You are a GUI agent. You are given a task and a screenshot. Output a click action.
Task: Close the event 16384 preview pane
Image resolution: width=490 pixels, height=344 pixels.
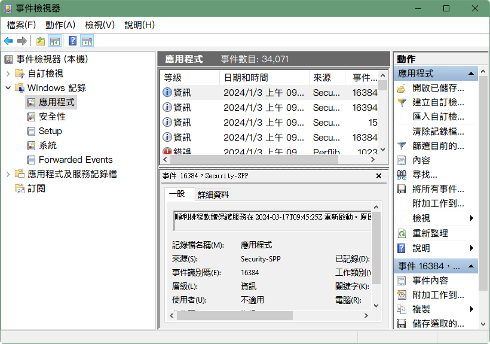pos(379,176)
